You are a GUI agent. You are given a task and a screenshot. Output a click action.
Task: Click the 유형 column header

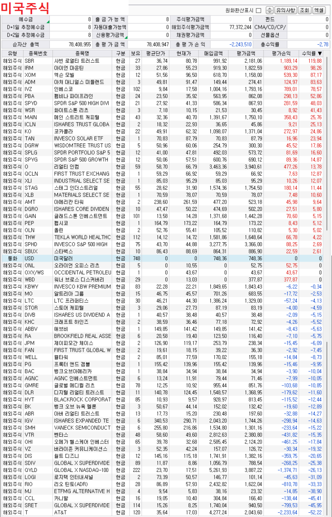12,53
